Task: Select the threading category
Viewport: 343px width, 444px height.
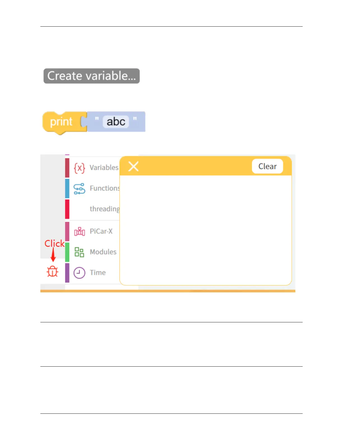Action: point(104,209)
